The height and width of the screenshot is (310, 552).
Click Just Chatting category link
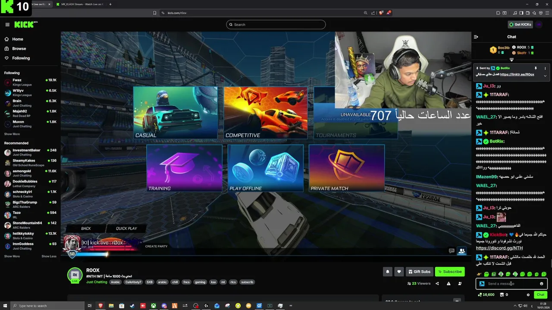point(97,282)
